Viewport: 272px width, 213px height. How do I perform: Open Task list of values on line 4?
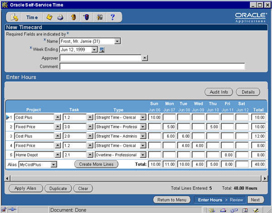click(x=90, y=145)
